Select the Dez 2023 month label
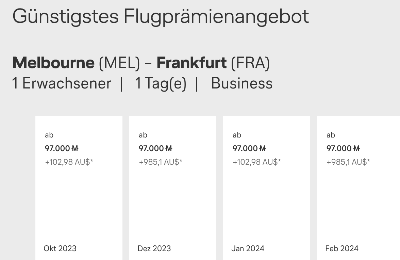This screenshot has width=400, height=260. point(154,248)
